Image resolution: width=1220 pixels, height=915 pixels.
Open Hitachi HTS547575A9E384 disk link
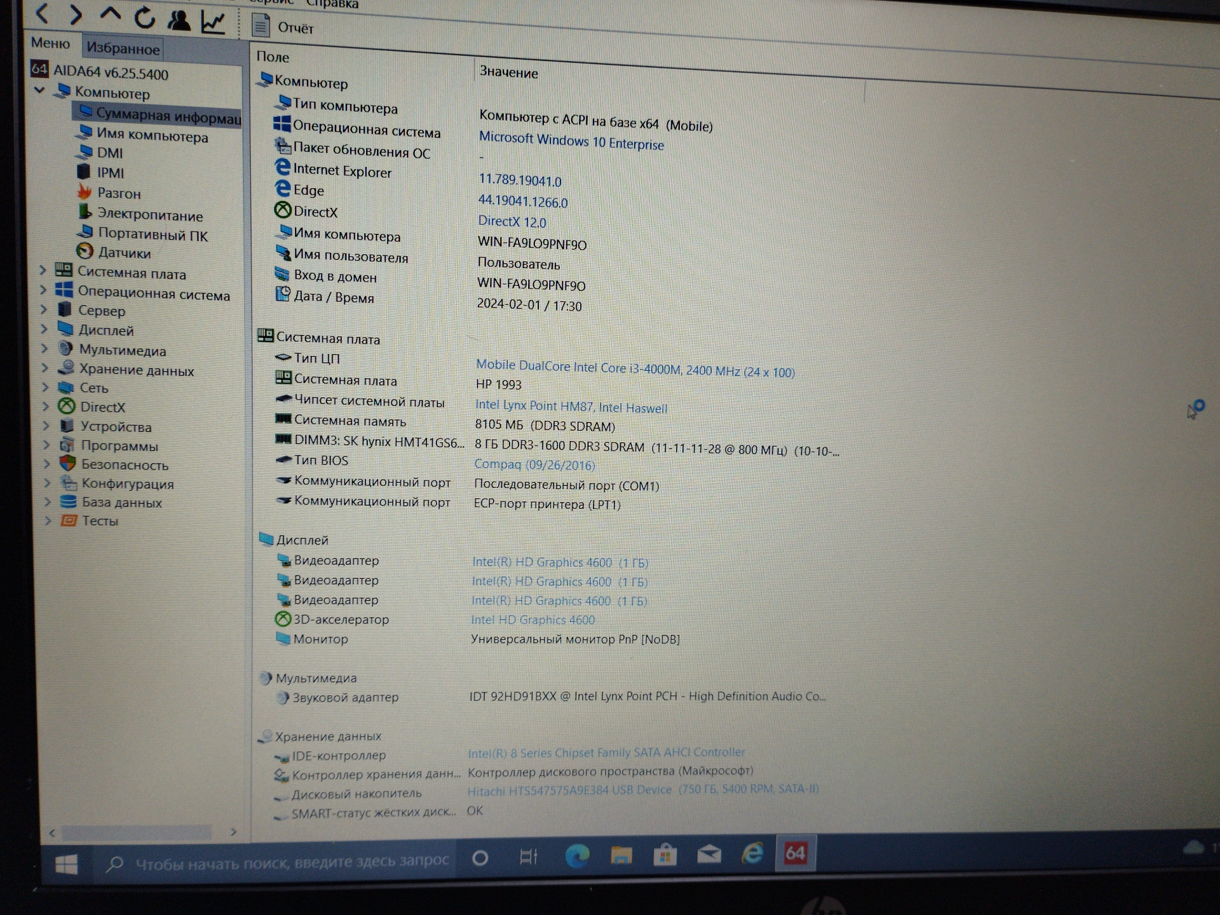coord(643,790)
